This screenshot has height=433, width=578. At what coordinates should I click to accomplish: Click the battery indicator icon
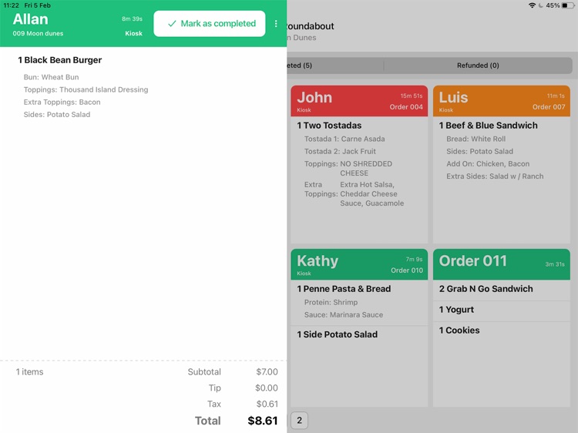(567, 5)
